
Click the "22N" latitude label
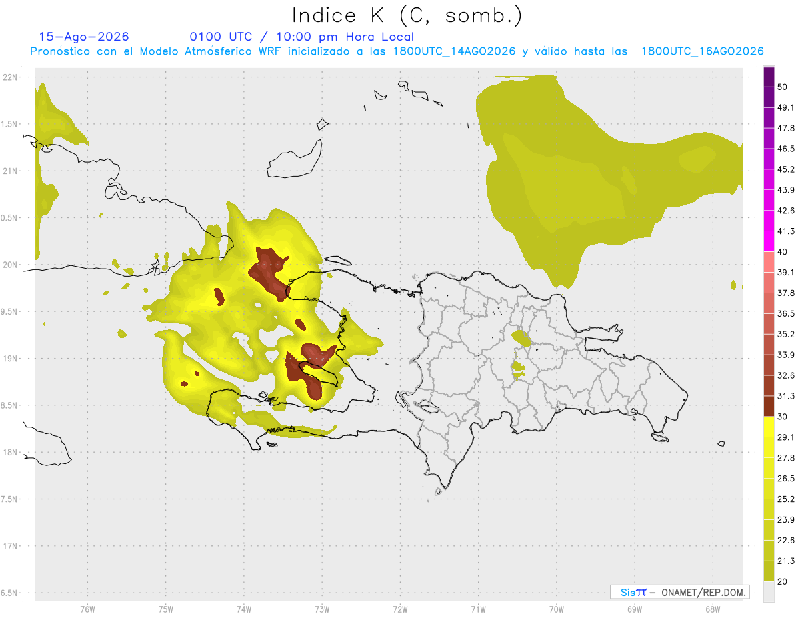coord(10,77)
